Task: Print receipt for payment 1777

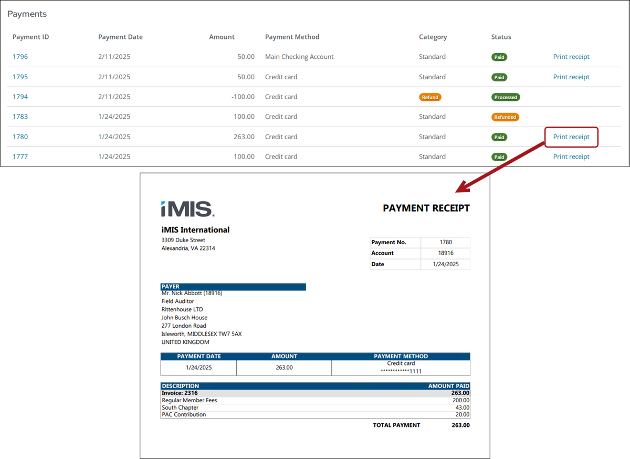Action: point(571,156)
